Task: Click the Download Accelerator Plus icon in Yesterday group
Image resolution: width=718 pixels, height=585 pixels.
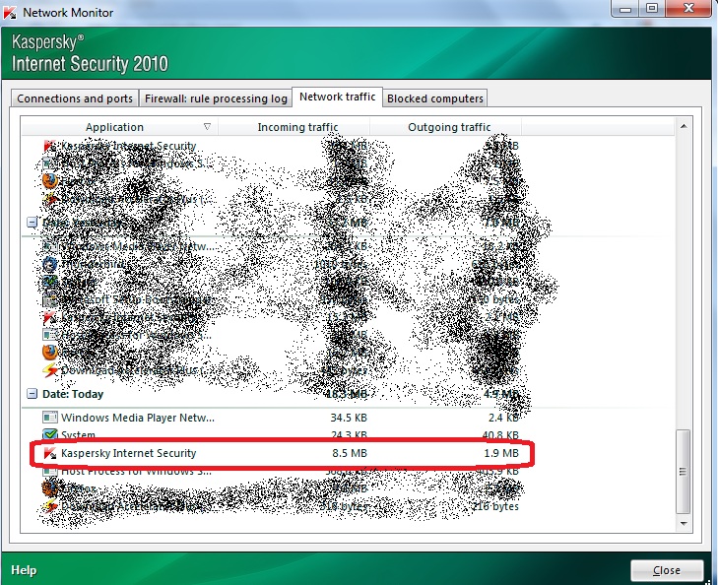Action: pyautogui.click(x=50, y=370)
